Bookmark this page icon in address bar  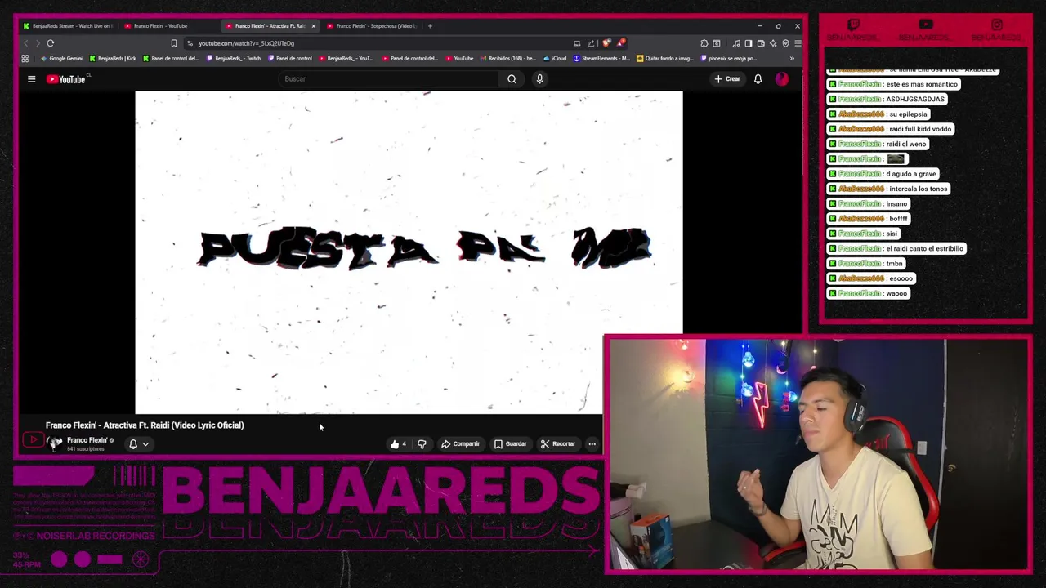coord(173,43)
